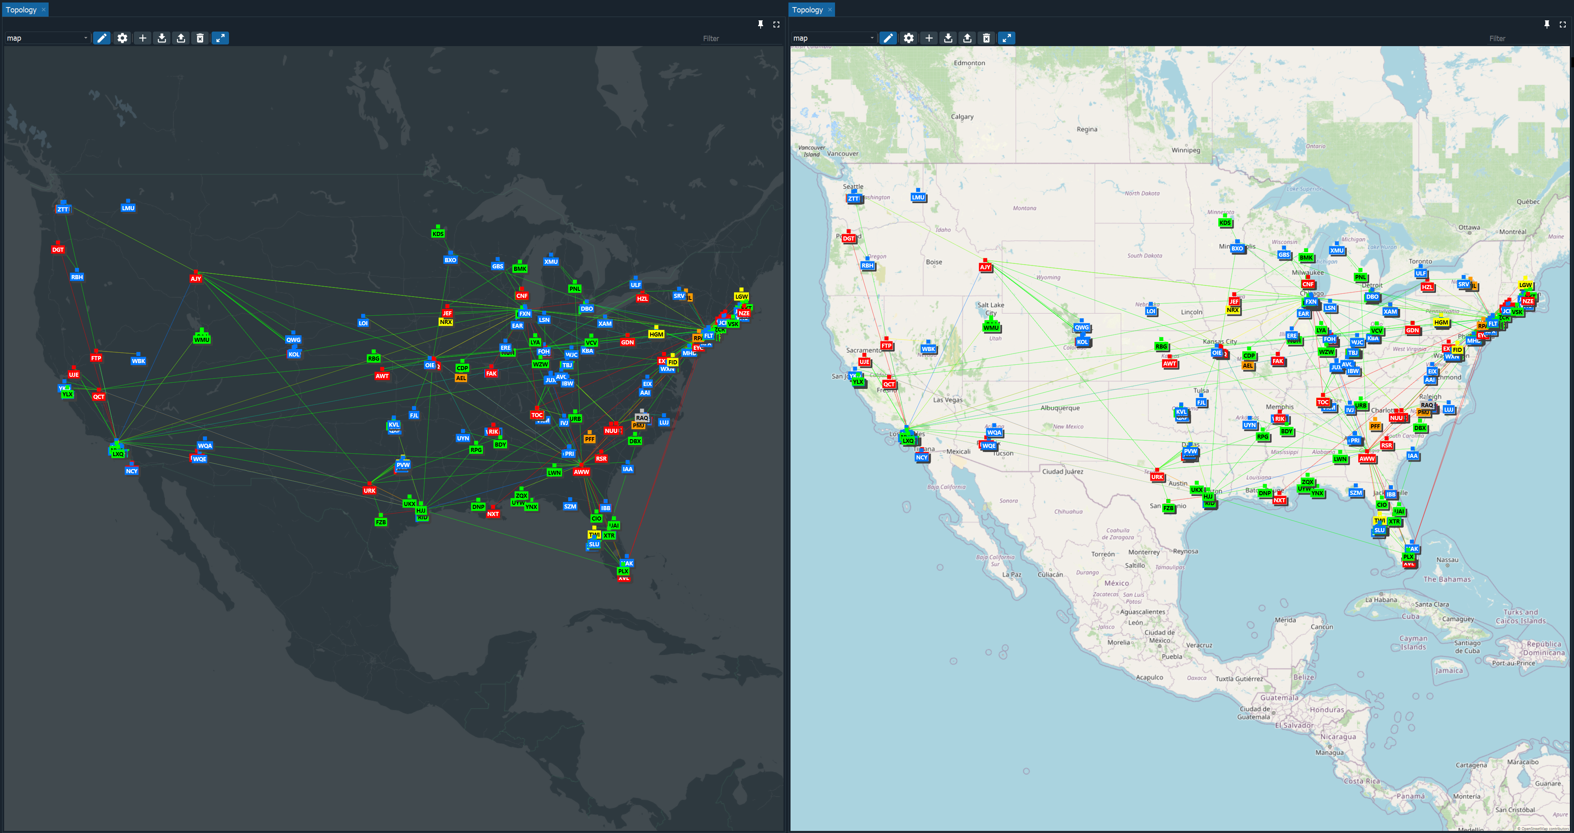The image size is (1574, 833).
Task: Select DGT node on right street map
Action: (849, 238)
